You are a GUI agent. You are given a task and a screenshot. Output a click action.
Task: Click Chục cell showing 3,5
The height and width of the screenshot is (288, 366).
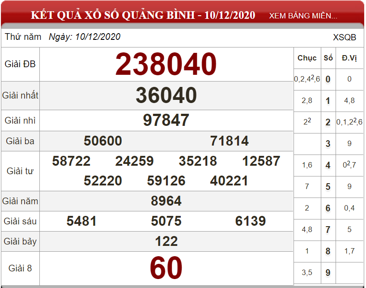[307, 272]
